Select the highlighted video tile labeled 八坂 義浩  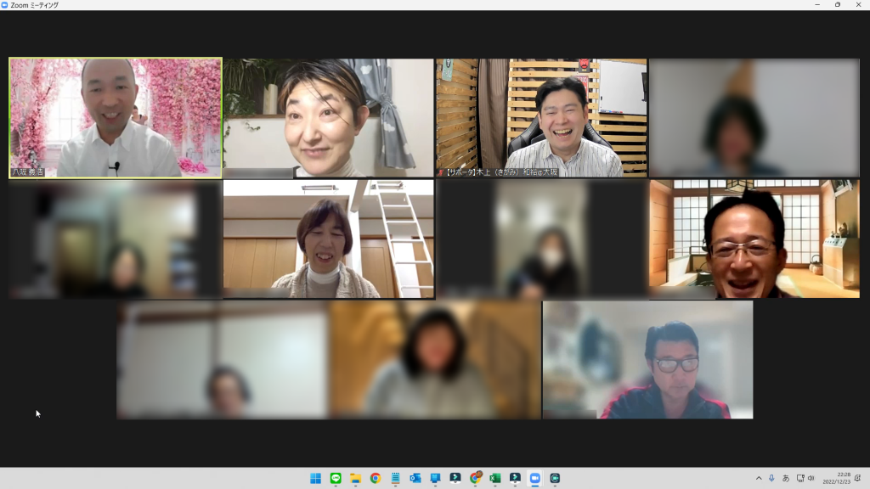(116, 118)
